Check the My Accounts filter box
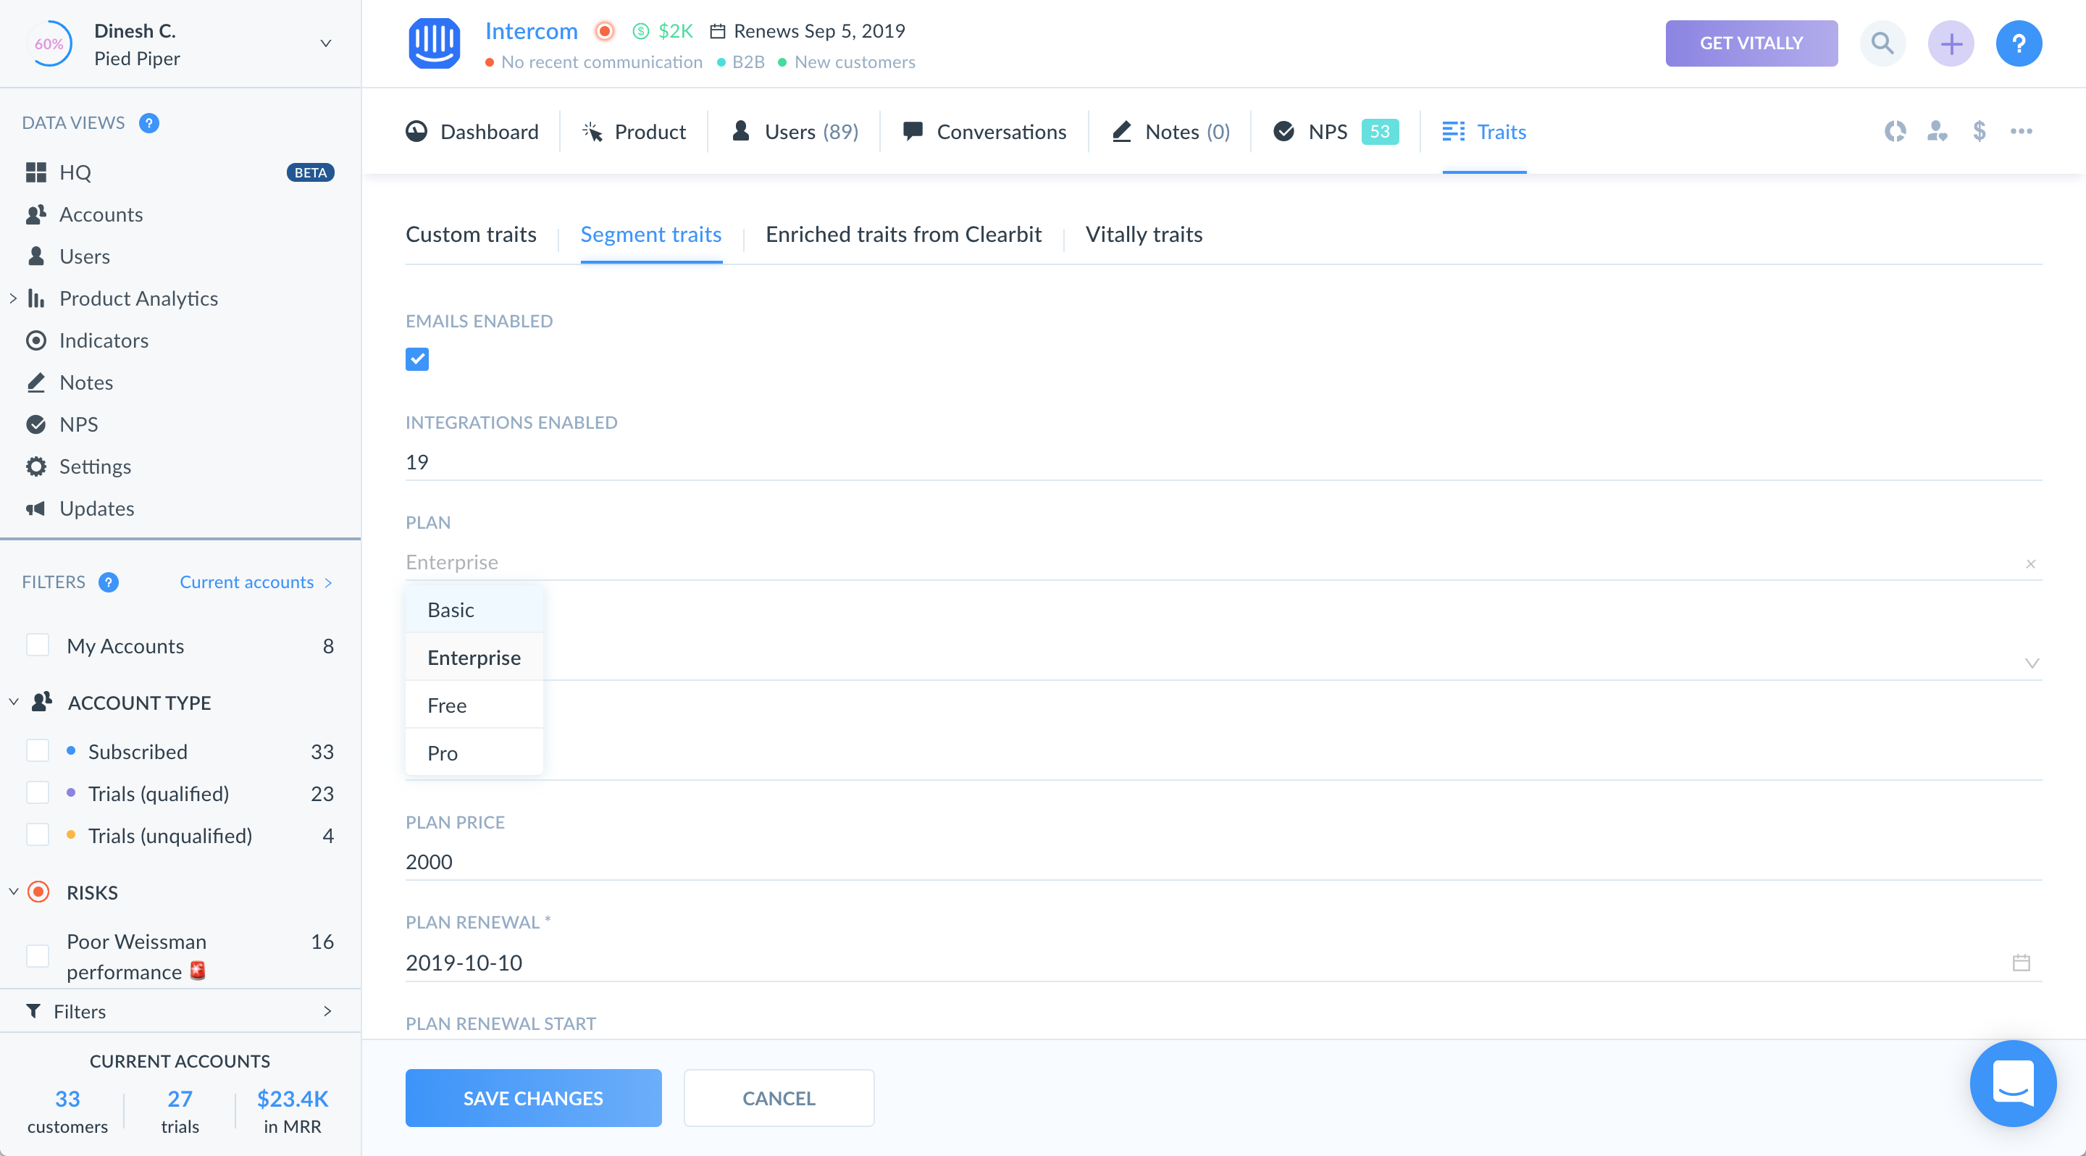Viewport: 2086px width, 1156px height. (x=38, y=645)
